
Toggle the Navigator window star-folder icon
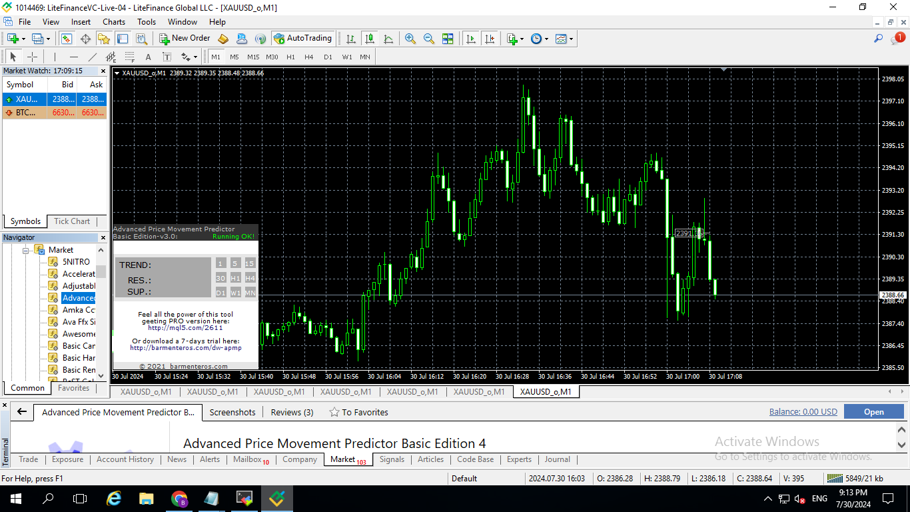coord(104,39)
